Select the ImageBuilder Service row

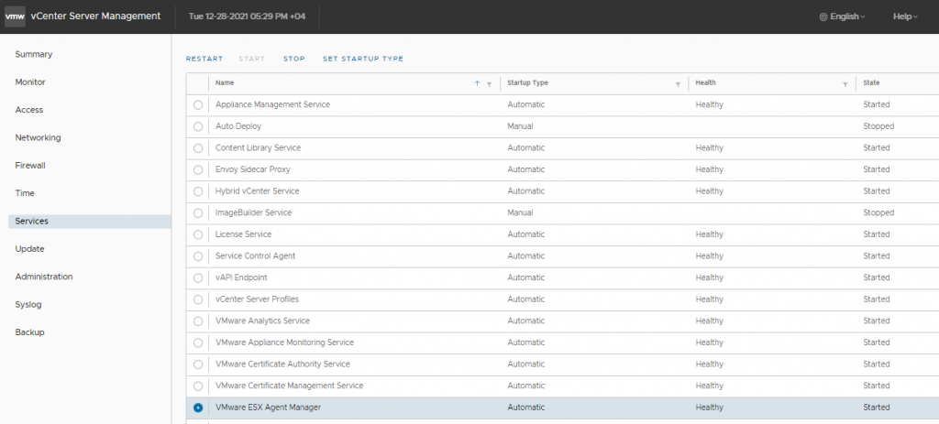tap(562, 212)
